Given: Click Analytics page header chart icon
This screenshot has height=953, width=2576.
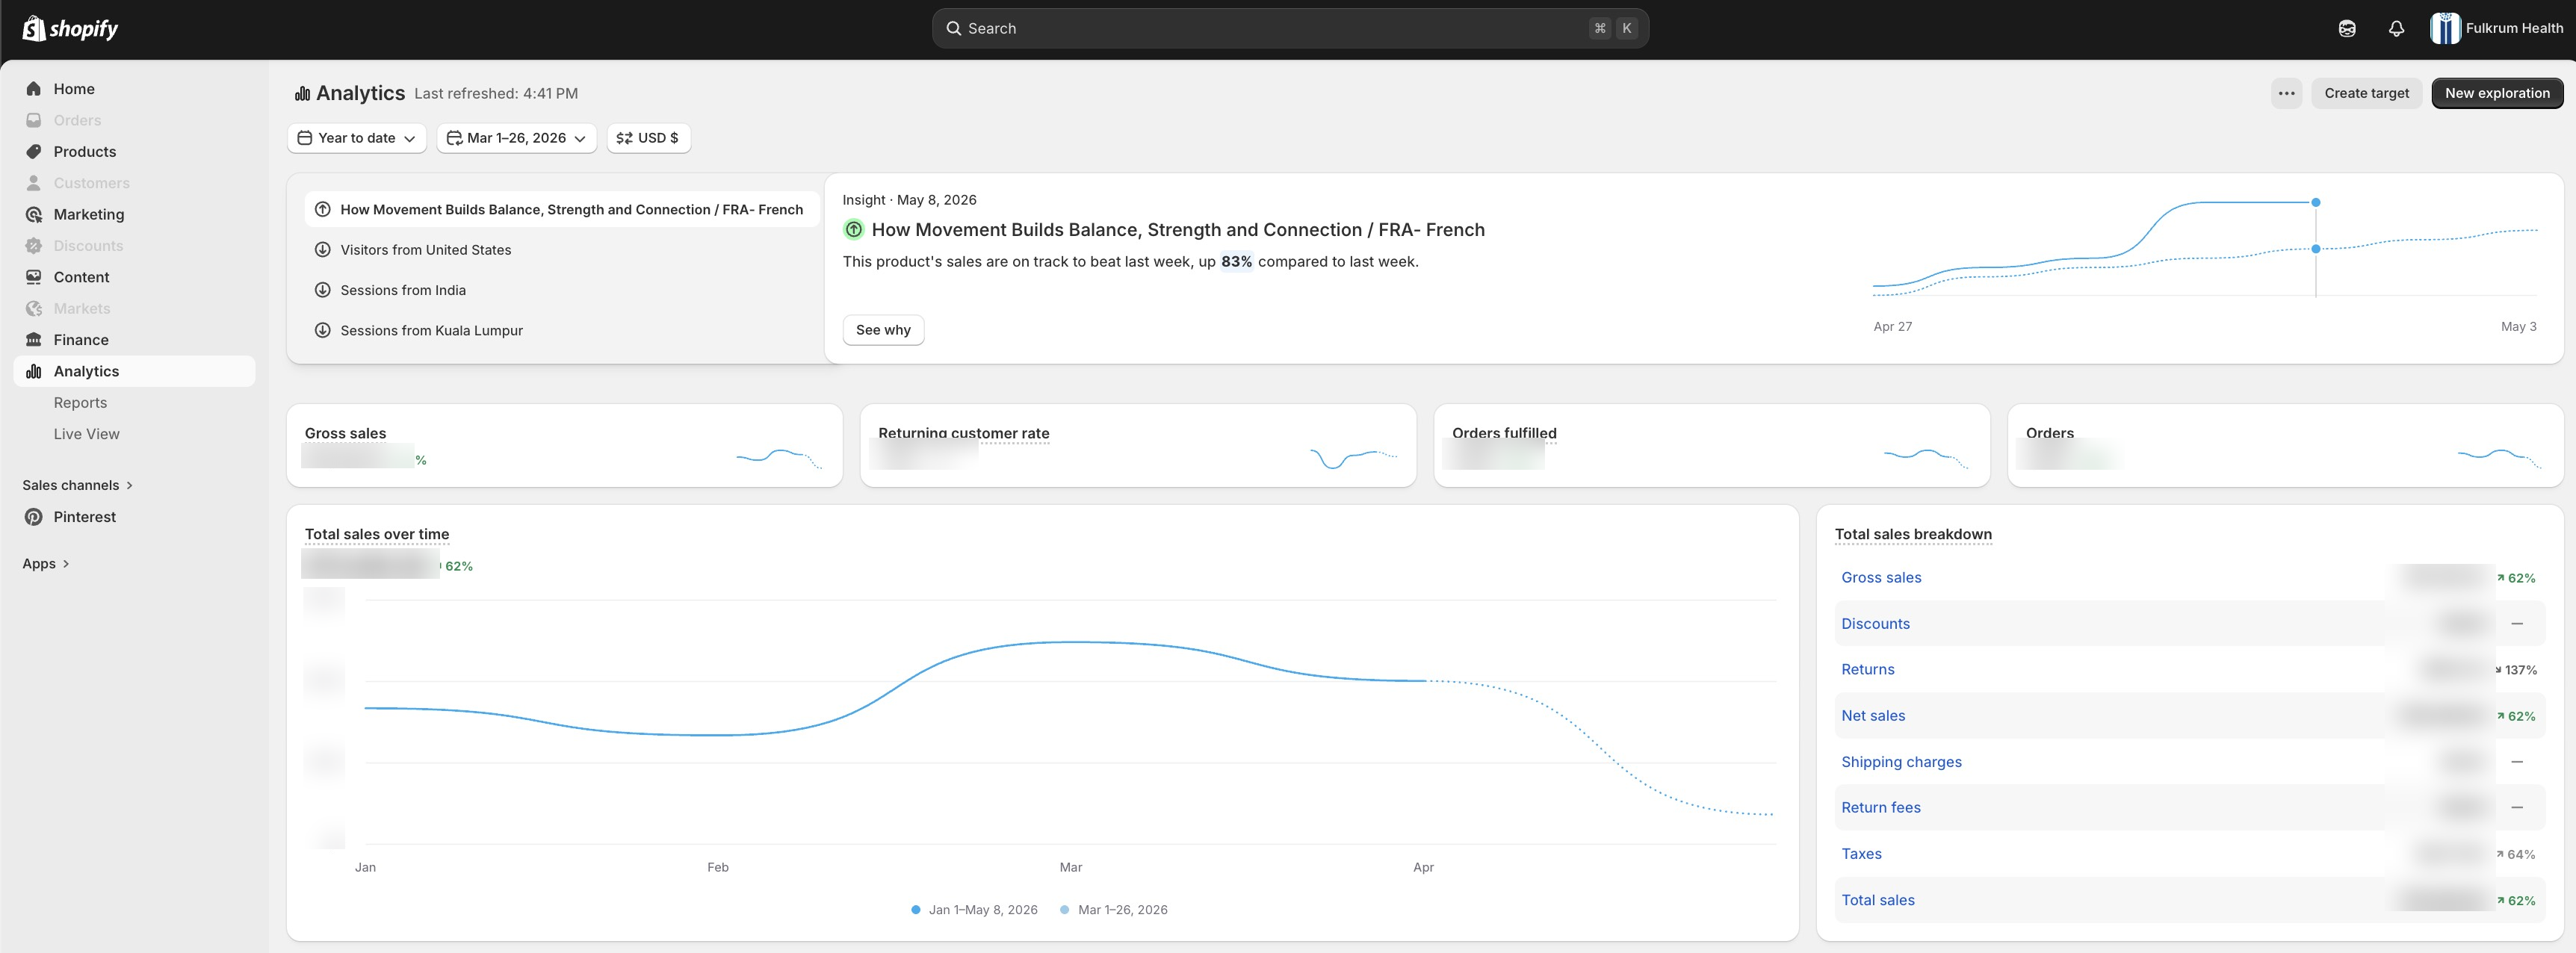Looking at the screenshot, I should tap(302, 93).
